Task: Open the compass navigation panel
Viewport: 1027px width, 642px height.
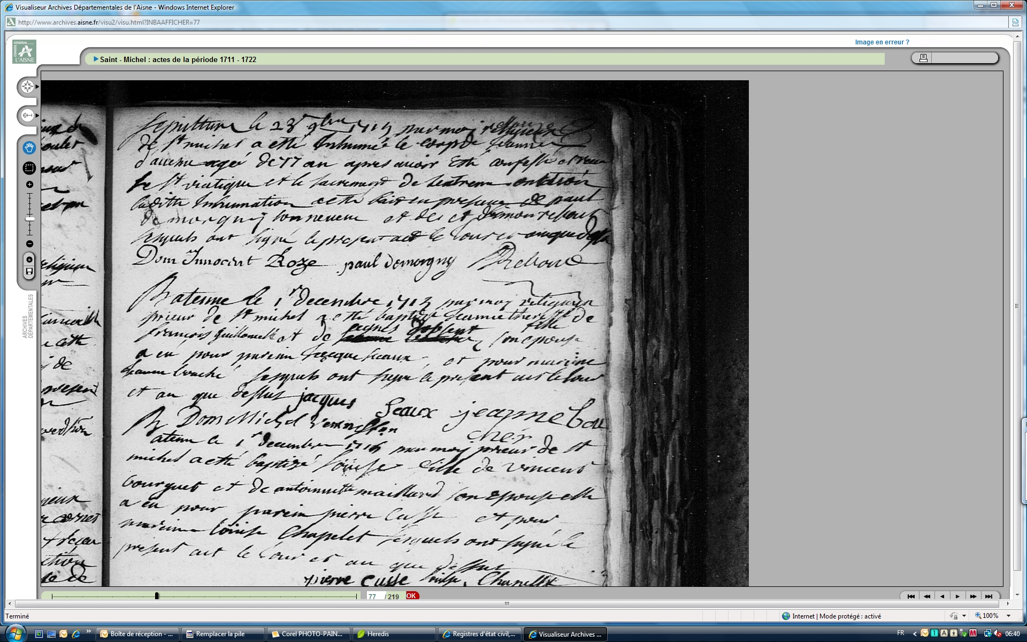Action: tap(28, 87)
